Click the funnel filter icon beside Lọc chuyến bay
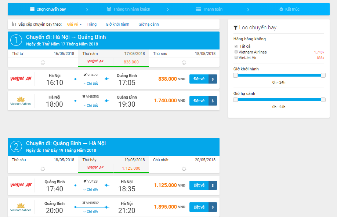The height and width of the screenshot is (217, 337). pos(236,28)
